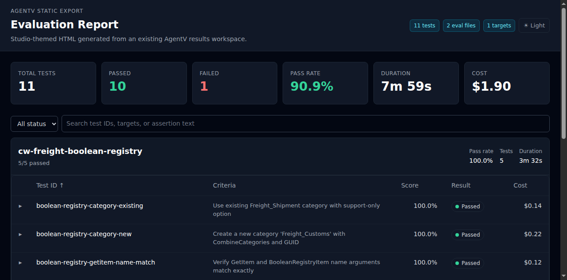Click the sort arrow next to Test ID
This screenshot has height=280, width=567.
pos(62,185)
